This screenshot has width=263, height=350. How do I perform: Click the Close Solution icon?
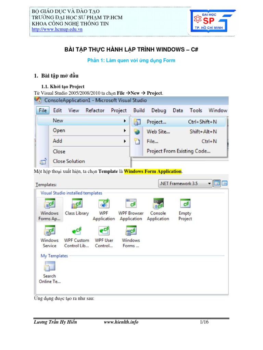coord(43,161)
